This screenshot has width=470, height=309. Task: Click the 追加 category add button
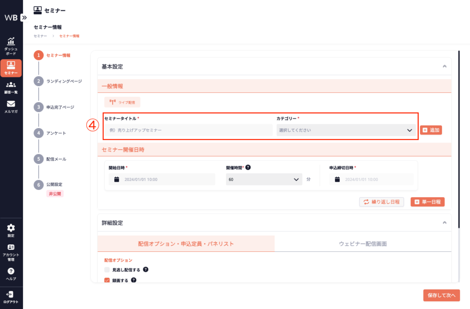[x=431, y=130]
